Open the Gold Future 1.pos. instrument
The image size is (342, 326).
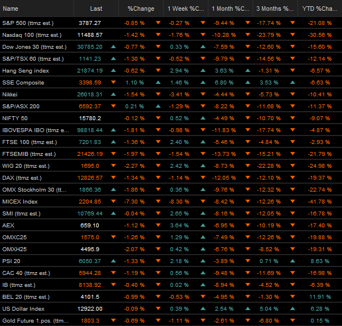click(35, 320)
